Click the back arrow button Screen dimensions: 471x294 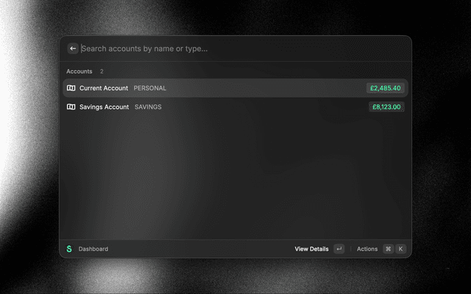point(73,49)
